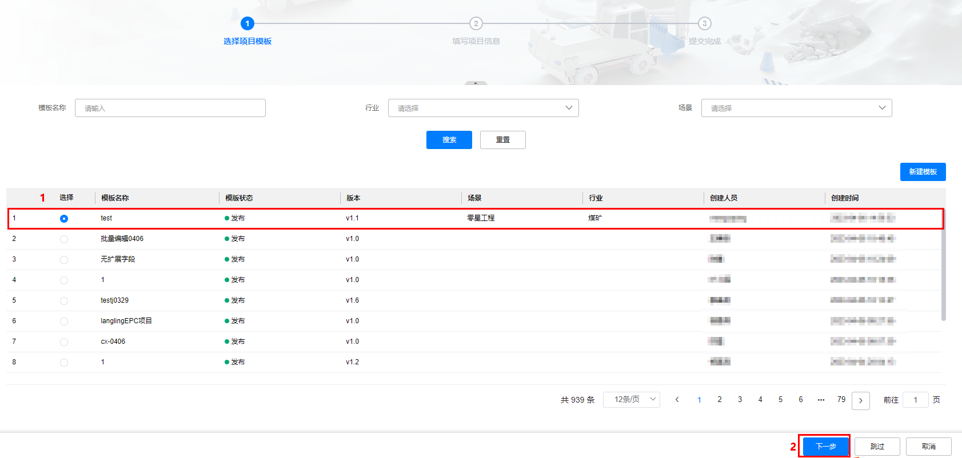Click the 批量编辑0406 name cell
Viewport: 962px width, 458px height.
(x=122, y=239)
